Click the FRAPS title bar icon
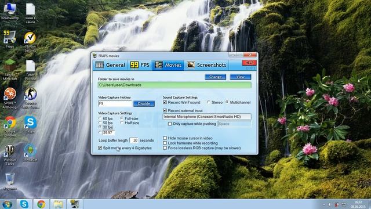The width and height of the screenshot is (371, 209). point(95,56)
